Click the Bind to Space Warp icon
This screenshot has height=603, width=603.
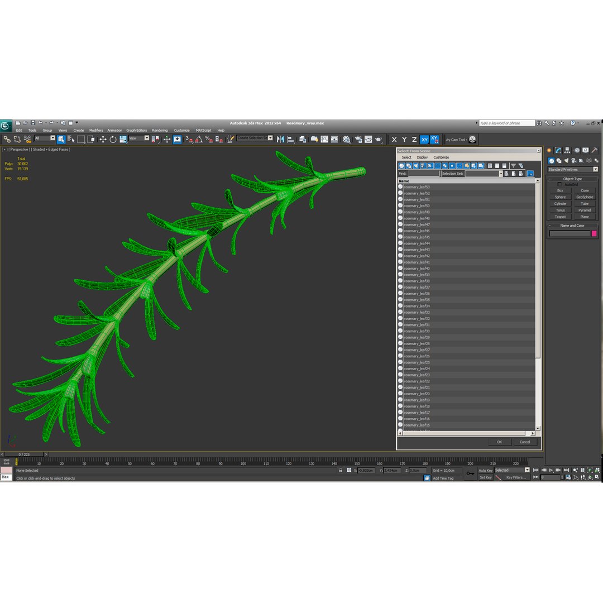coord(27,139)
